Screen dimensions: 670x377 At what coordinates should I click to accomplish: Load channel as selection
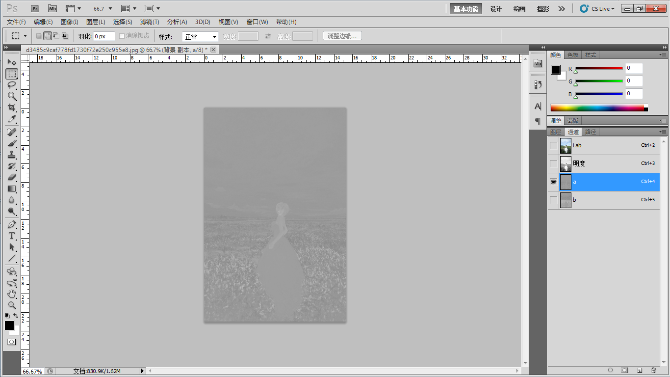pyautogui.click(x=611, y=370)
